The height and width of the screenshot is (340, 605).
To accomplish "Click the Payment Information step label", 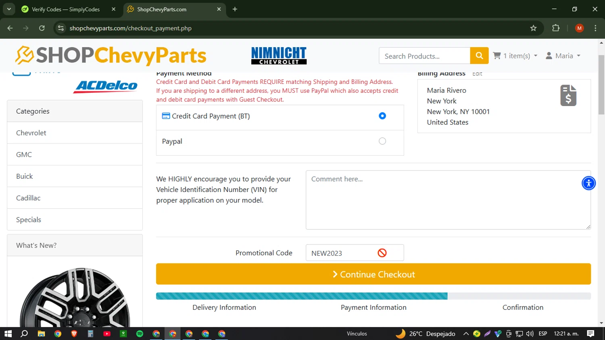I will coord(373,307).
